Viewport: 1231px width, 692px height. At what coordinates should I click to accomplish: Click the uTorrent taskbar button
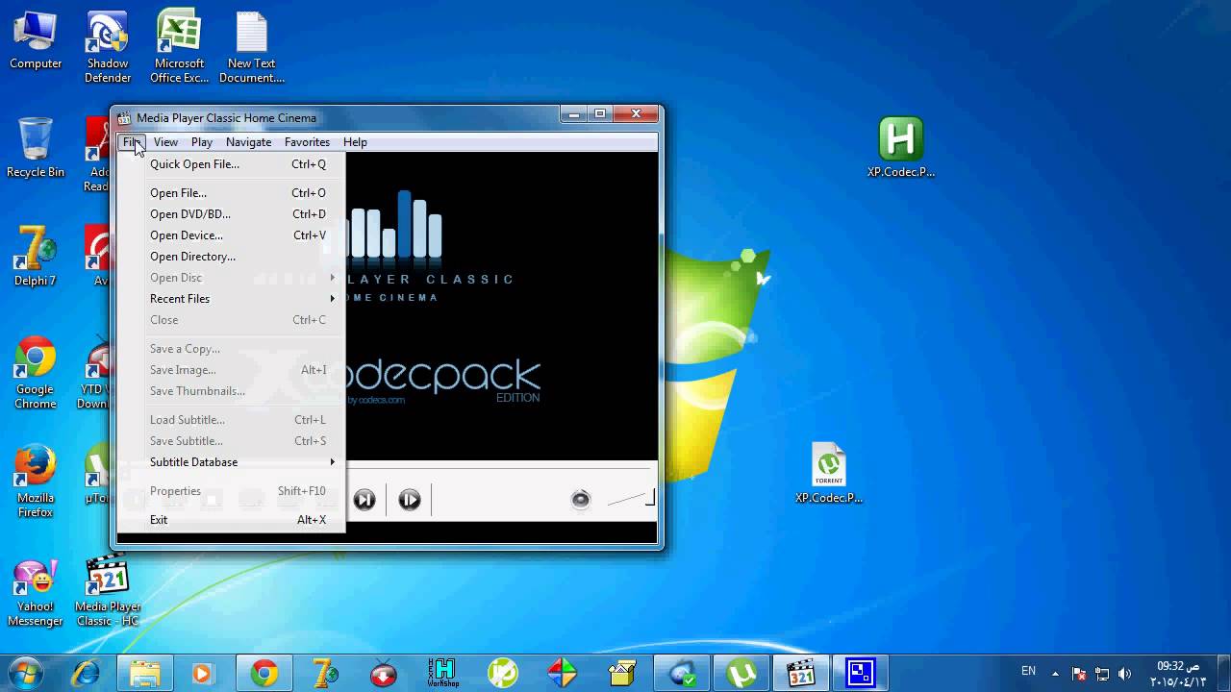click(x=741, y=673)
